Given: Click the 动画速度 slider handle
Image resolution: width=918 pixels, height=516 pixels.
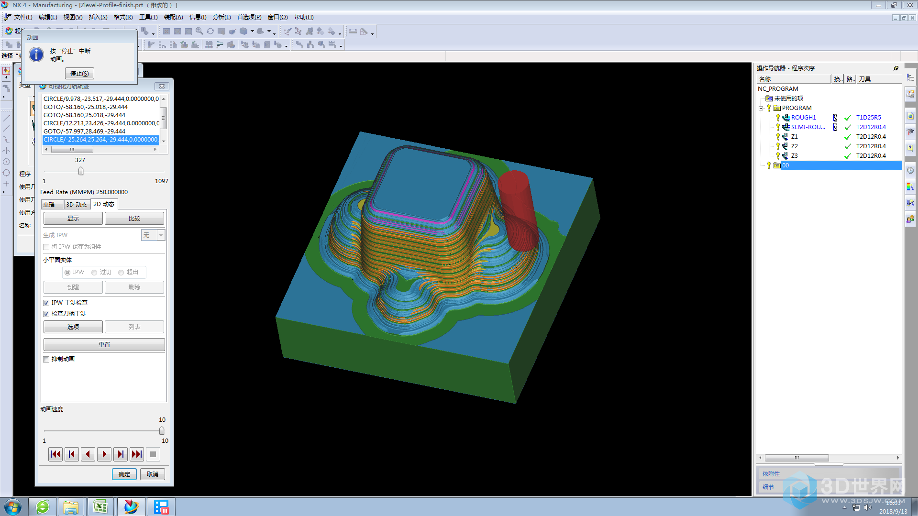Looking at the screenshot, I should click(x=162, y=430).
